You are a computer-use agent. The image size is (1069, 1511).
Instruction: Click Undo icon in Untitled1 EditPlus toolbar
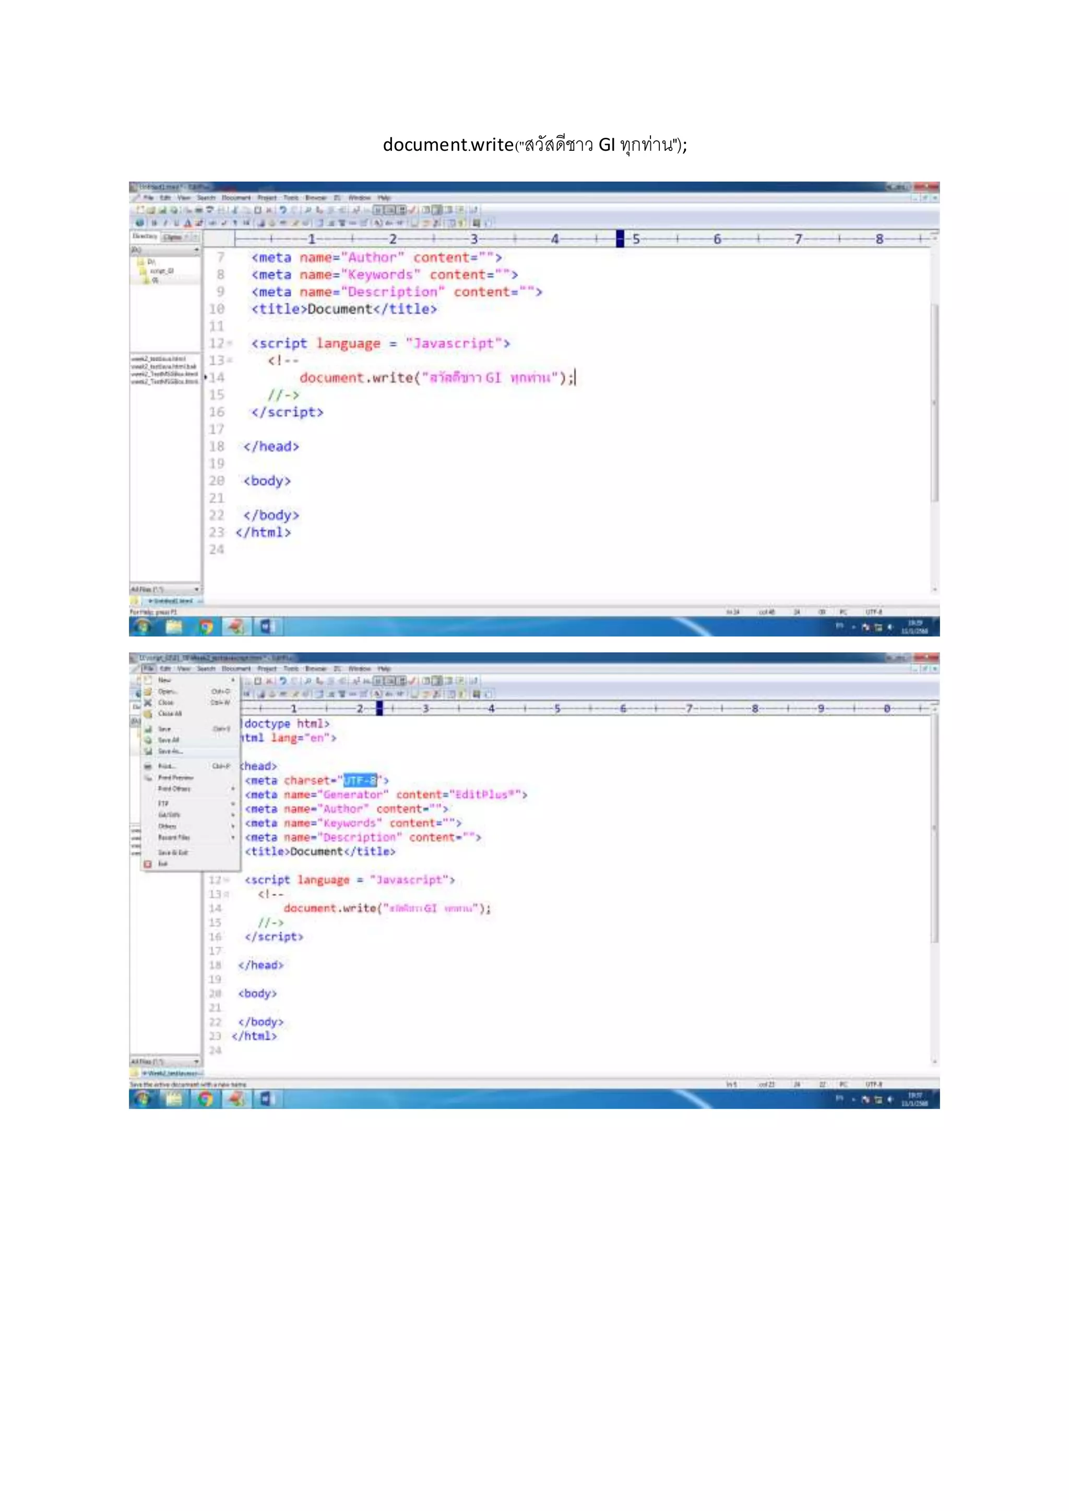pos(283,210)
